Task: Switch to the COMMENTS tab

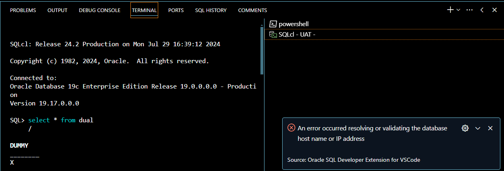Action: pyautogui.click(x=252, y=10)
